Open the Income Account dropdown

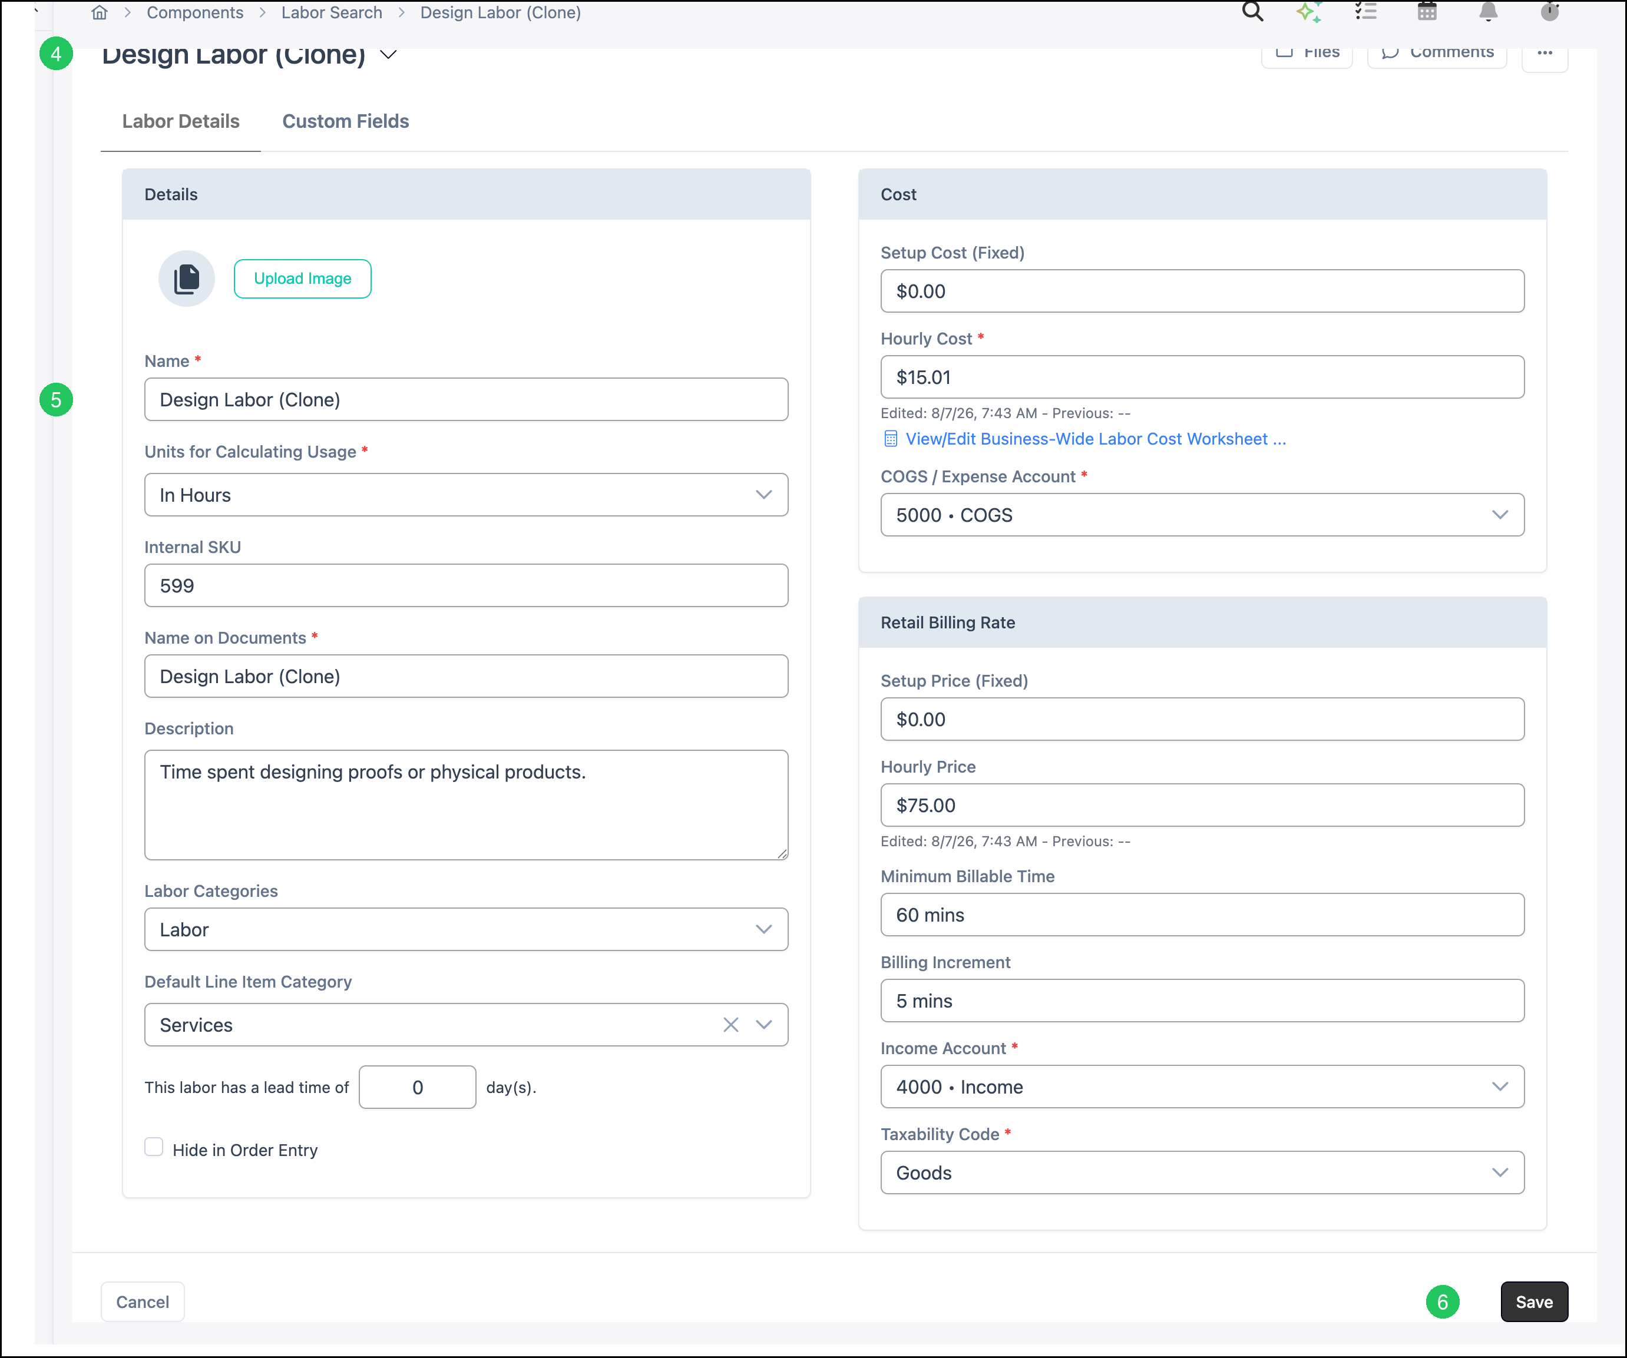(1202, 1087)
